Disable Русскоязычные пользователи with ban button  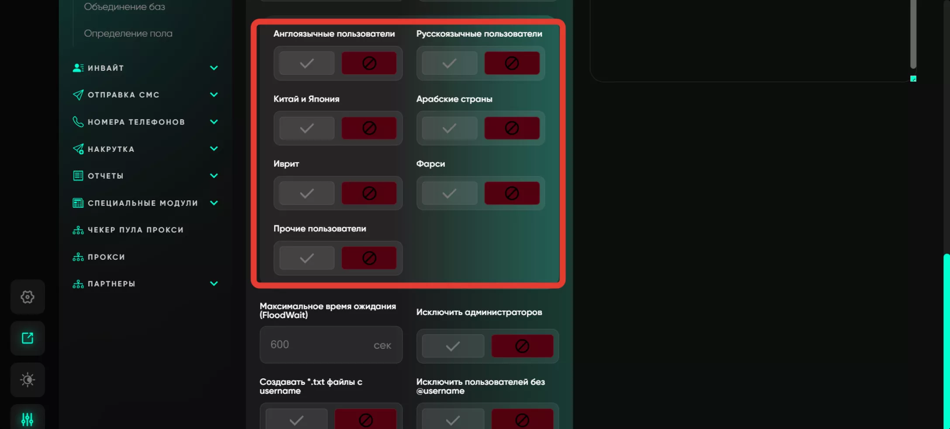coord(512,63)
